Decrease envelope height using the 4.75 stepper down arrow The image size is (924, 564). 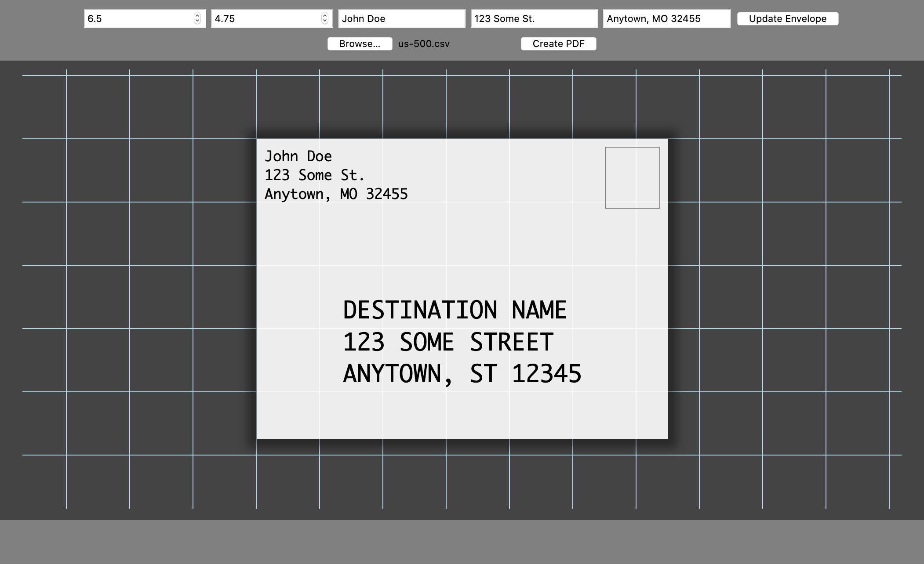(324, 21)
